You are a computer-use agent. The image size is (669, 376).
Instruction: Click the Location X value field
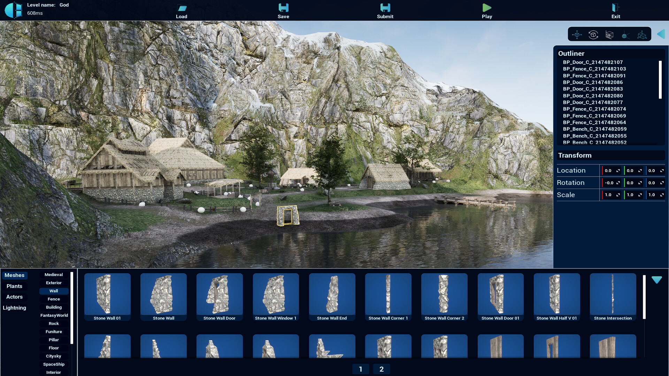(x=612, y=171)
